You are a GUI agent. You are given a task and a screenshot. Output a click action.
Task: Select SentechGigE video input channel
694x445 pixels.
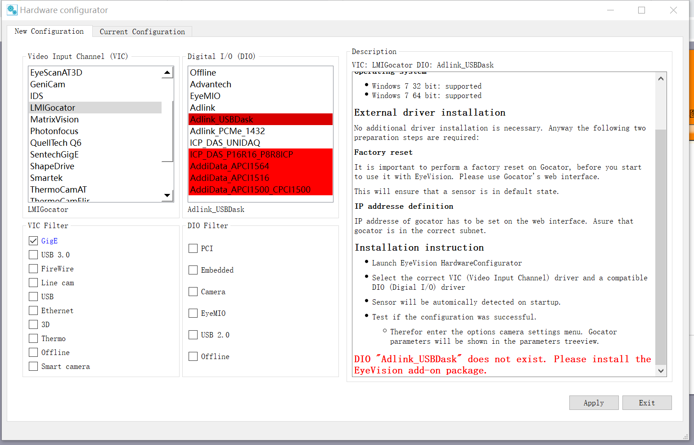tap(95, 154)
